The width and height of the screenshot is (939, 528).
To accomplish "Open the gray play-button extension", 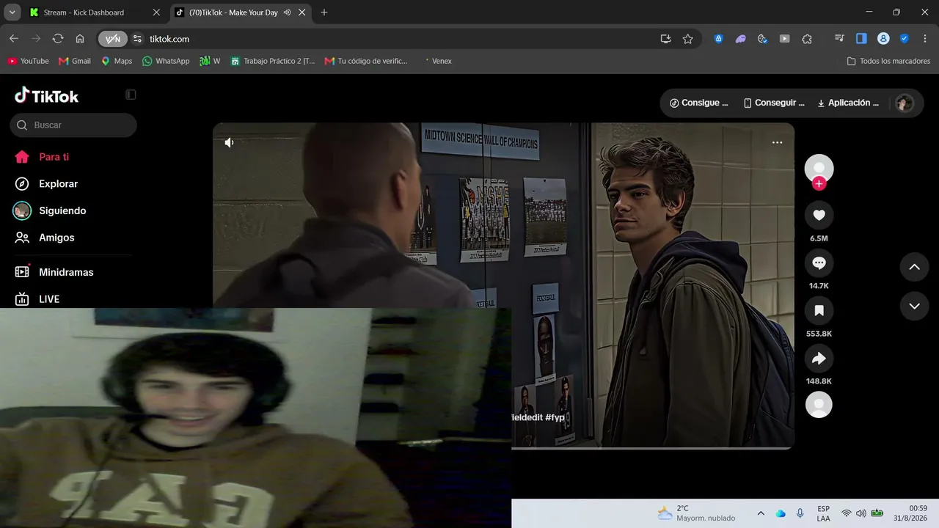I will tap(785, 39).
